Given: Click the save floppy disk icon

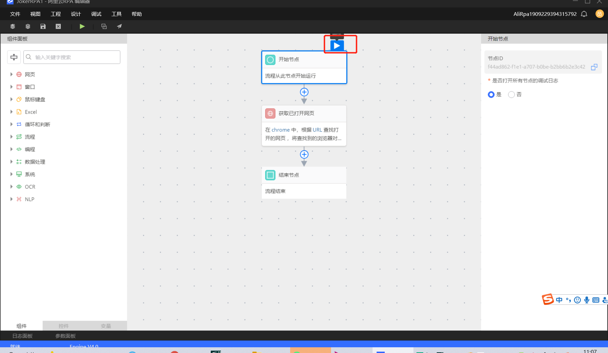Looking at the screenshot, I should [43, 26].
